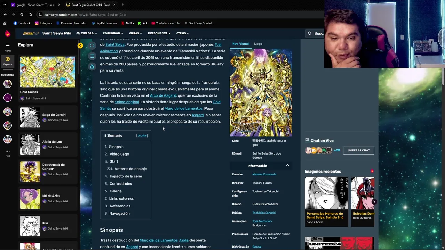
Task: Open Mū de Aries sidebar card
Action: (x=48, y=199)
